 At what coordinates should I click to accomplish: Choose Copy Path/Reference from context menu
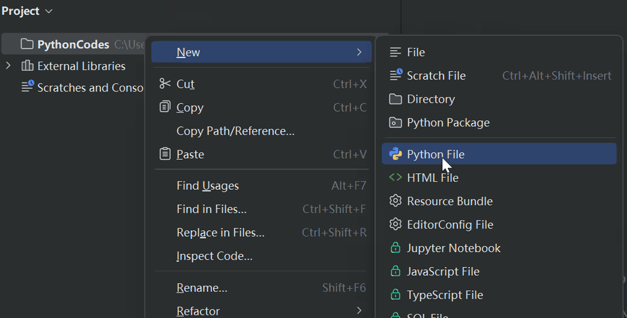coord(235,131)
